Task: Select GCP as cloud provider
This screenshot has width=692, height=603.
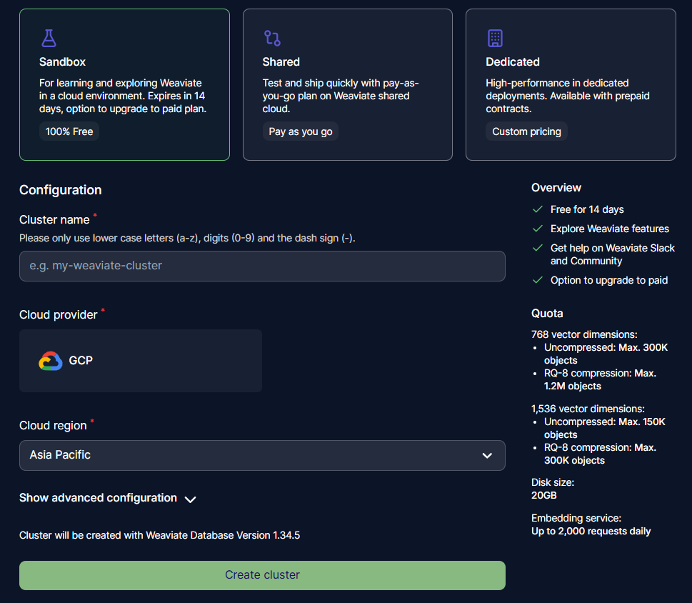Action: tap(141, 361)
